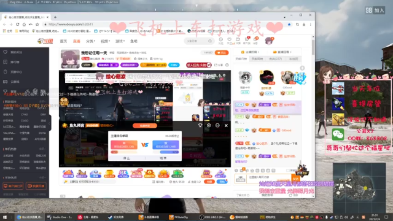Click the 分享 share link

tap(219, 65)
